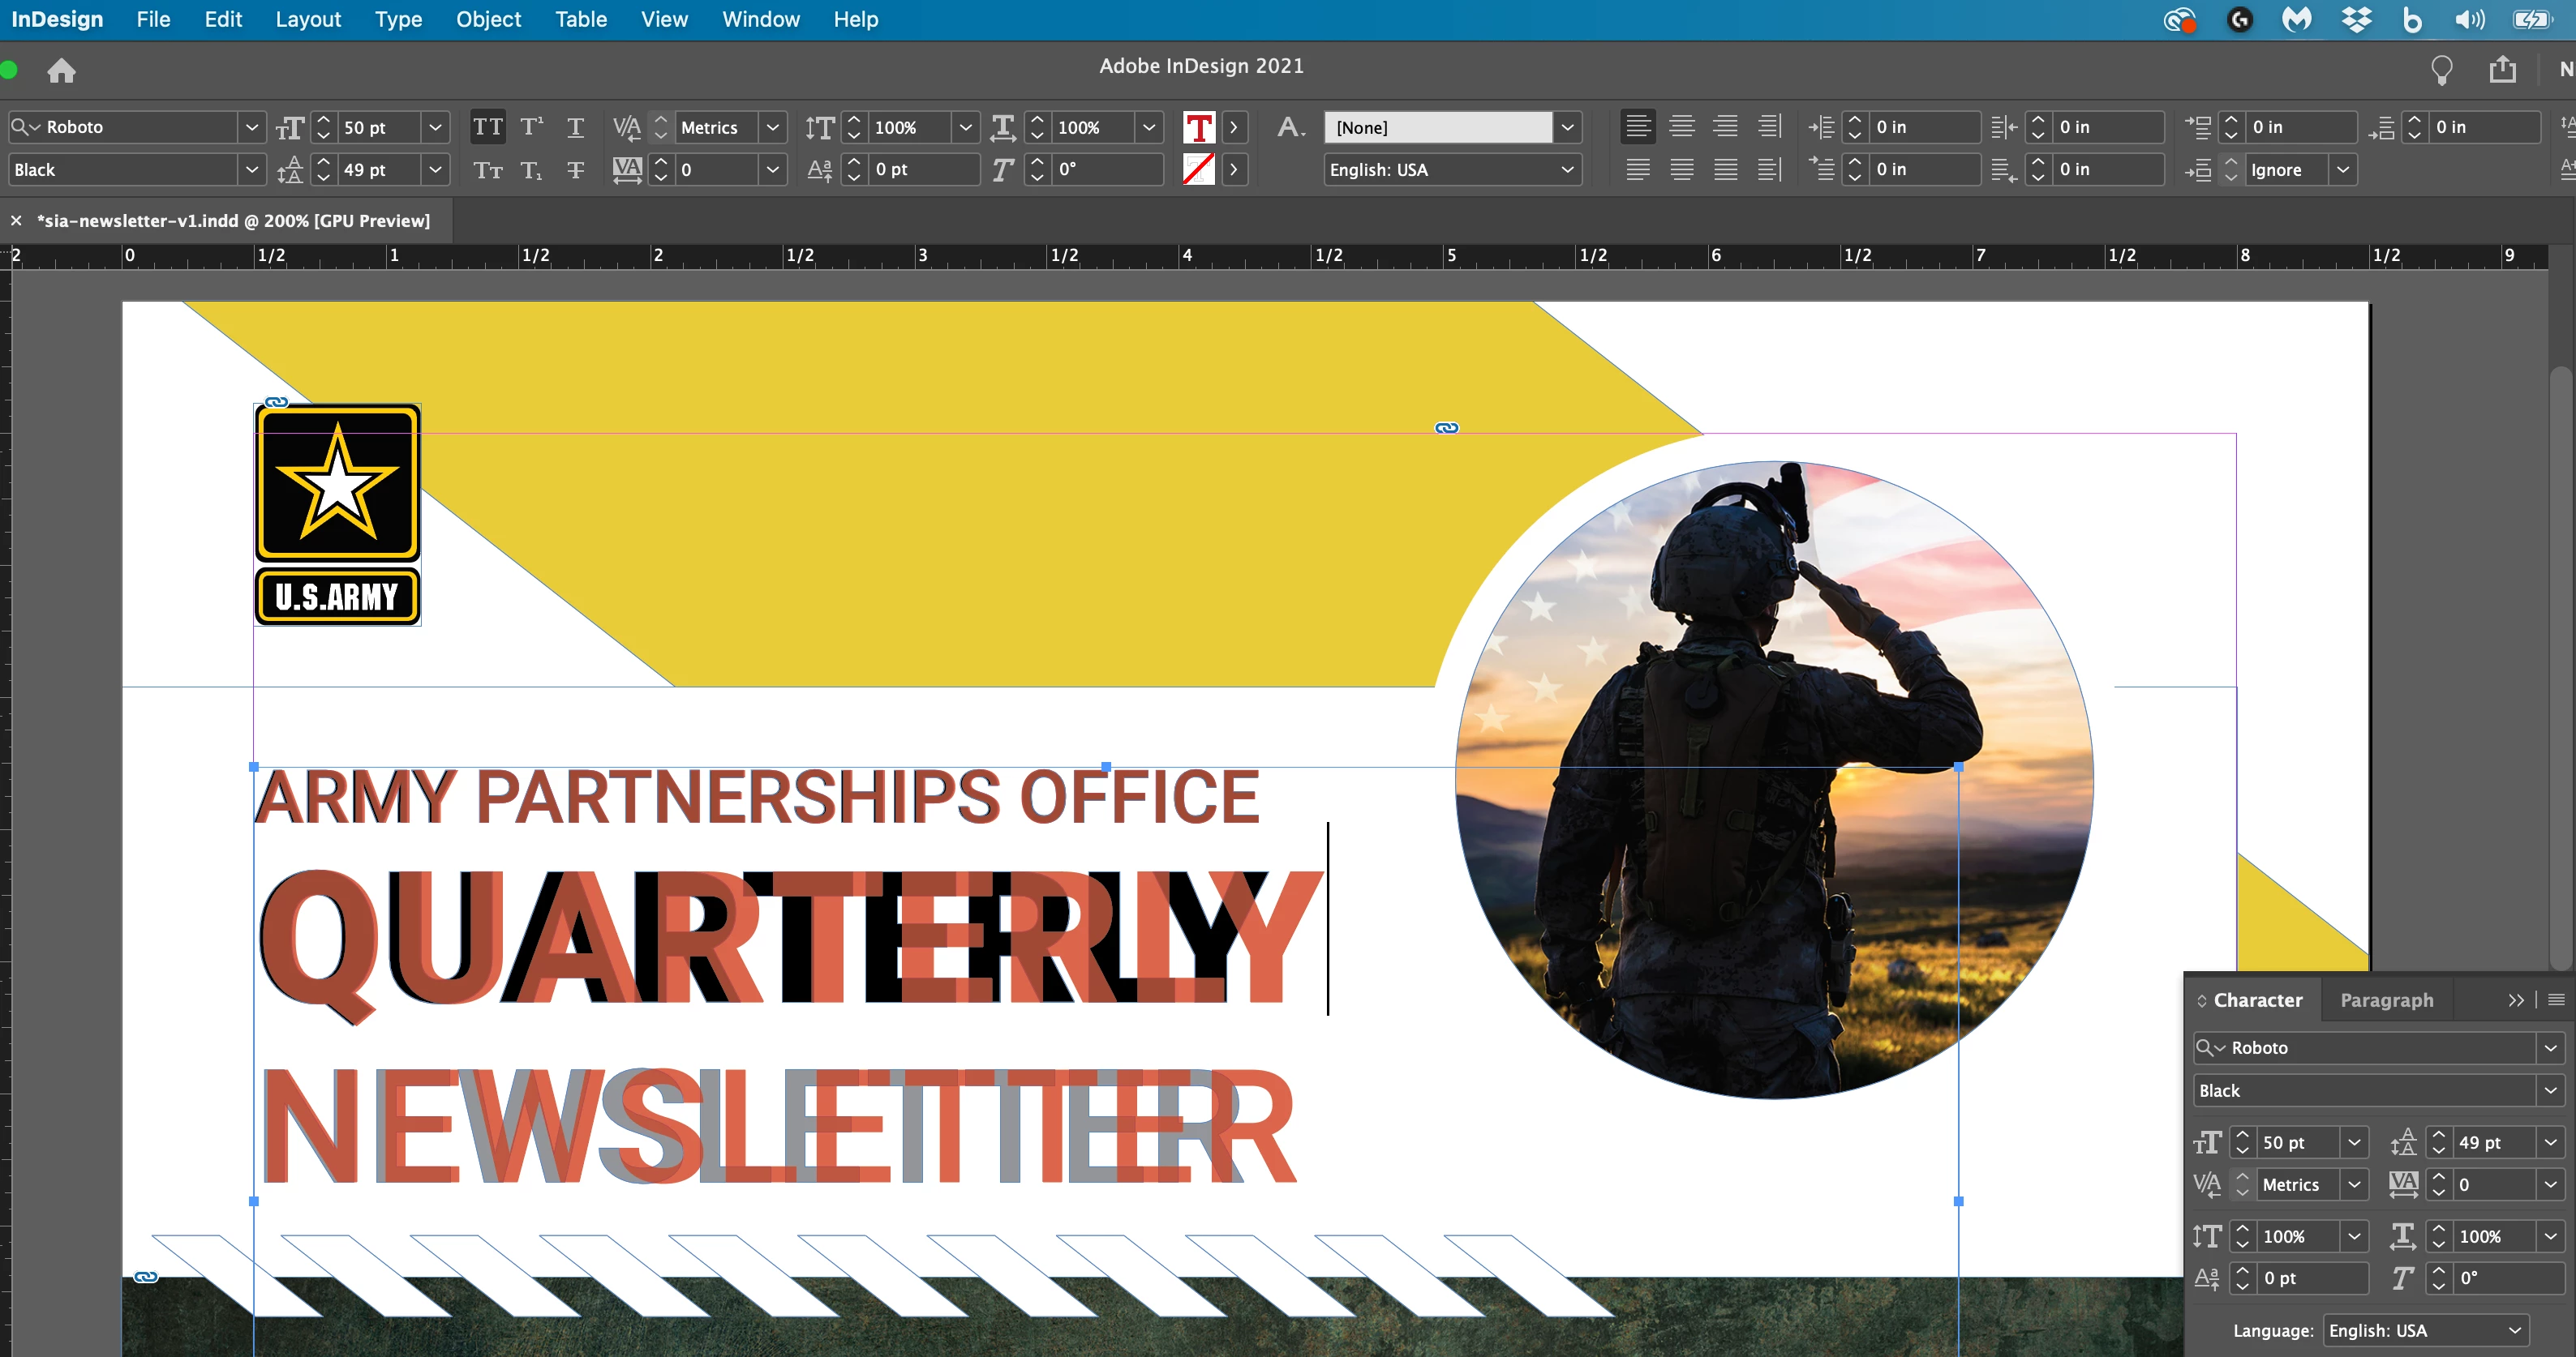Toggle Strikethrough text formatting
Screen dimensions: 2576x1357
pos(575,170)
